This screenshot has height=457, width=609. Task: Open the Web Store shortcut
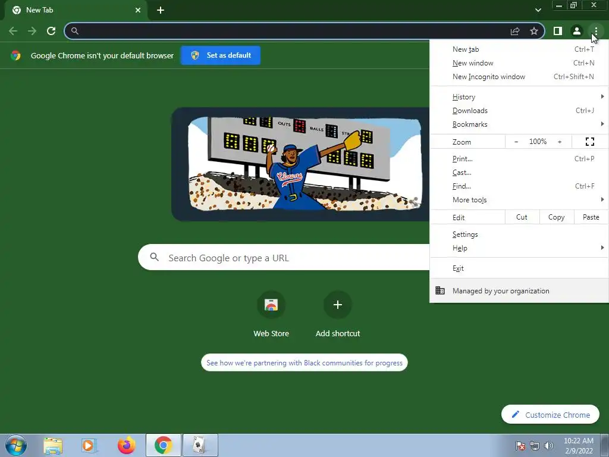[x=271, y=314]
